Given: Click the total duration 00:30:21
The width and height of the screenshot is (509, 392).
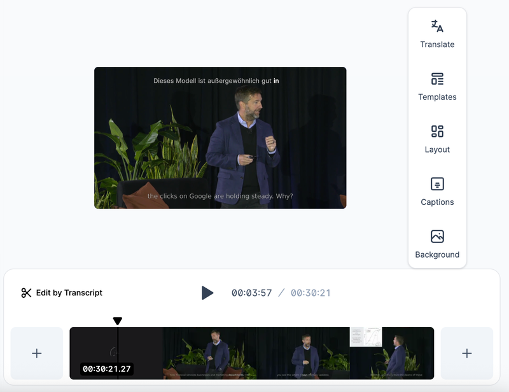Looking at the screenshot, I should point(312,292).
